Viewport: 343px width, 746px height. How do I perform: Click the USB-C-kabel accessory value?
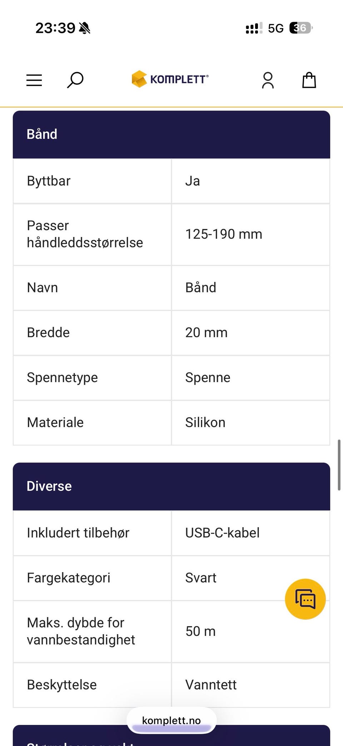(x=222, y=533)
